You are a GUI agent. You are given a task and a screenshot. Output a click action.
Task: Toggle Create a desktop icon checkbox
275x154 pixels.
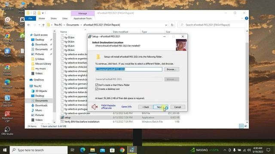click(x=107, y=89)
